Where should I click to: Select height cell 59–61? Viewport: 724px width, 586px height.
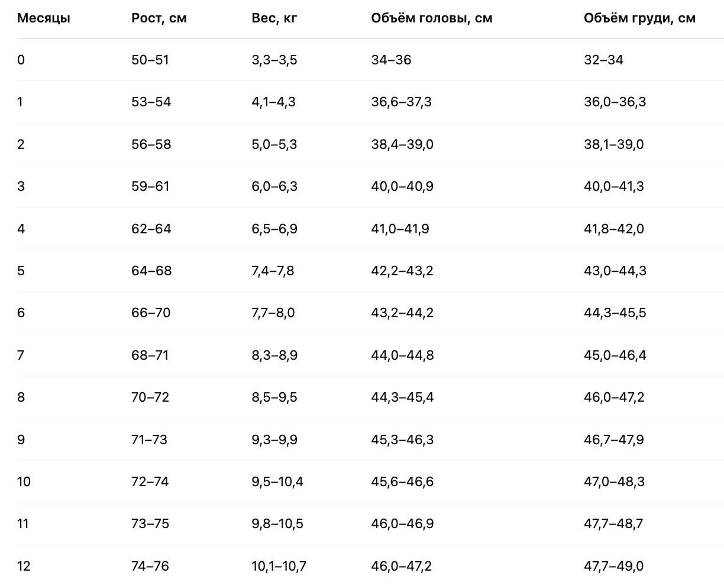(150, 186)
